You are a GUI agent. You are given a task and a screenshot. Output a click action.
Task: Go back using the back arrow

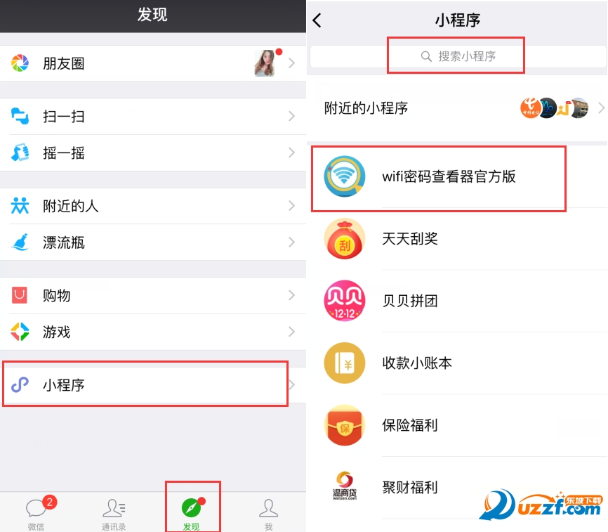tap(317, 20)
